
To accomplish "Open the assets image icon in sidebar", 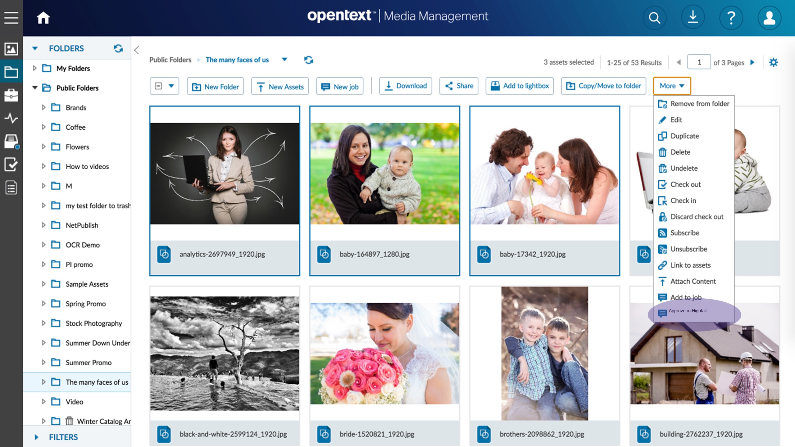I will pyautogui.click(x=11, y=49).
